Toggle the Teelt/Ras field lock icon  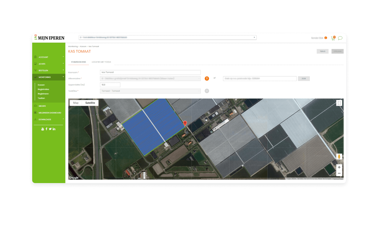pos(207,91)
